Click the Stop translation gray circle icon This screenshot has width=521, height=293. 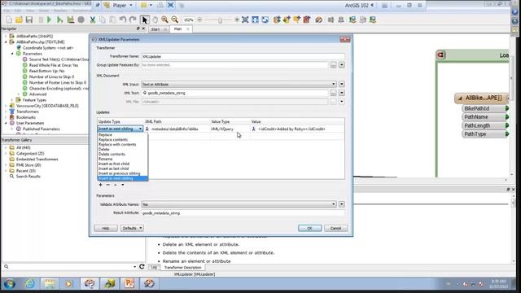coord(81,20)
